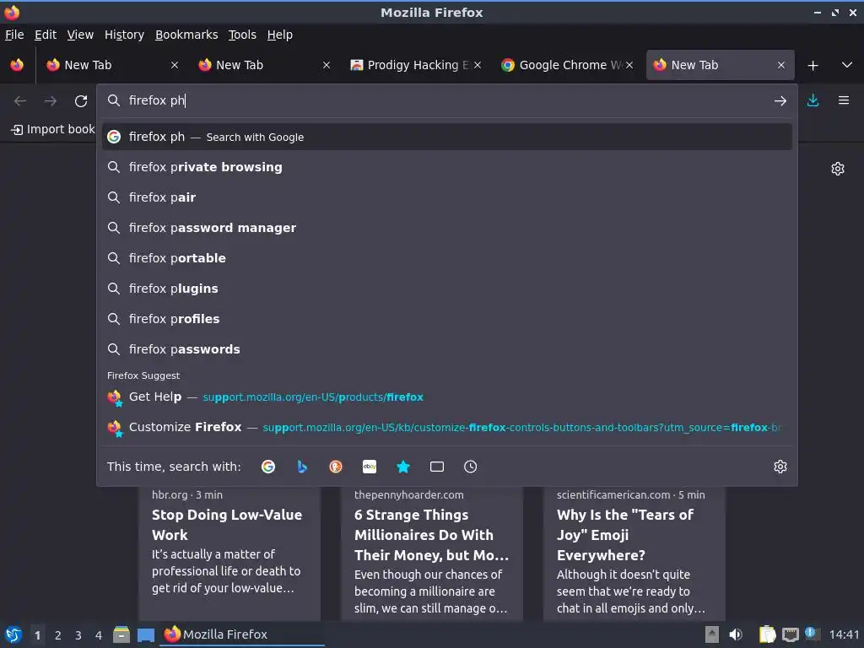Pick 'firefox private browsing' suggestion

pyautogui.click(x=447, y=167)
